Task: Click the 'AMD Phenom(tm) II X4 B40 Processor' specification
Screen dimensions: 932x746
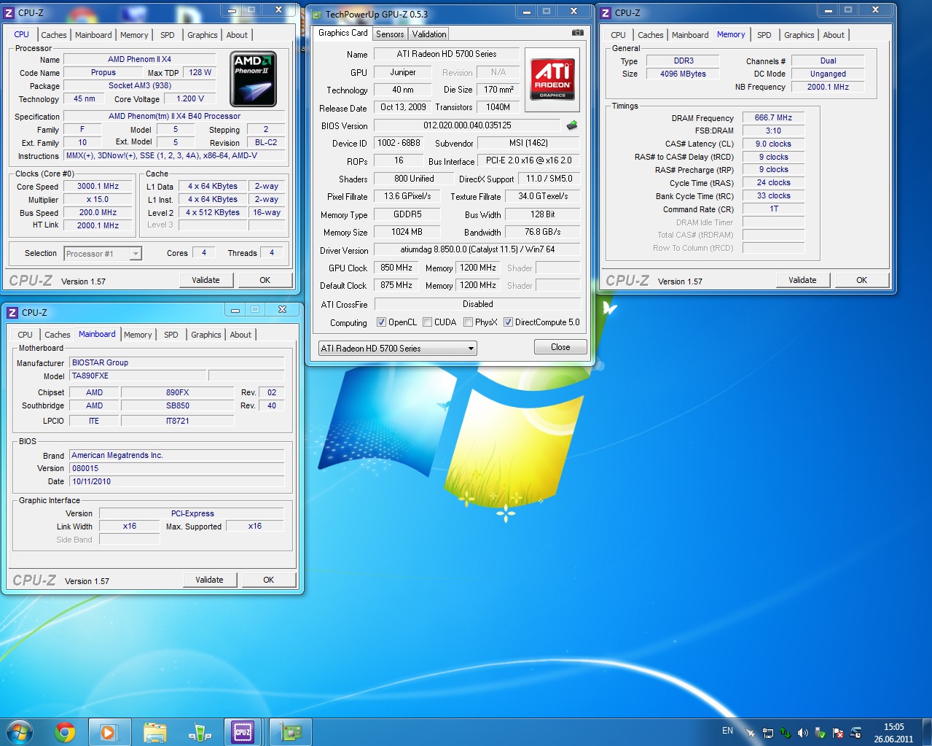Action: [x=174, y=116]
